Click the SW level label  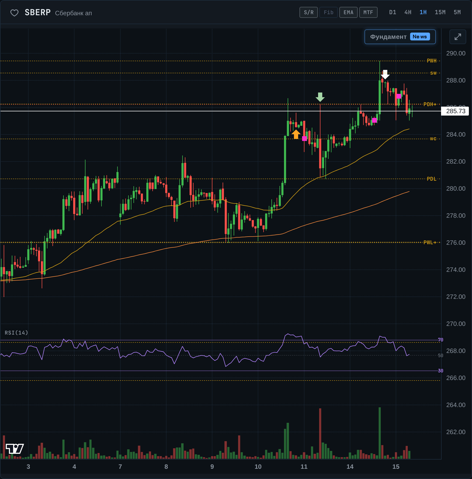pos(433,73)
